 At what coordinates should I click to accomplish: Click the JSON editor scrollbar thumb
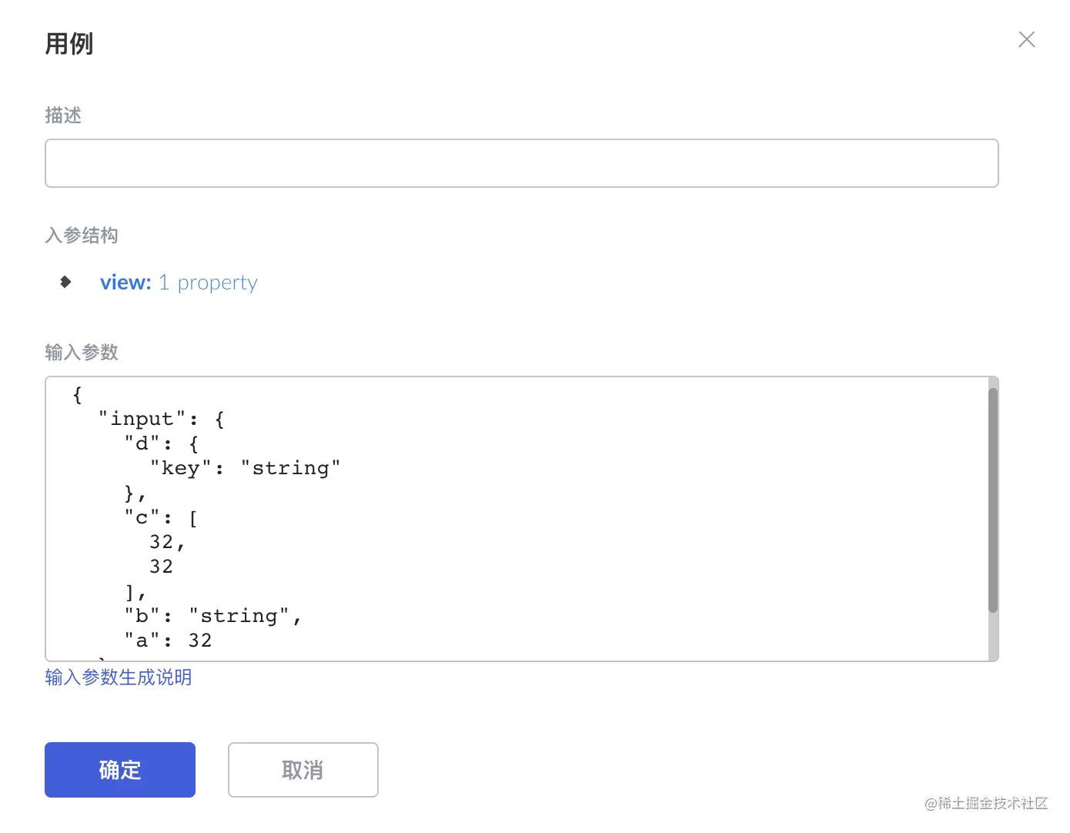click(x=992, y=500)
